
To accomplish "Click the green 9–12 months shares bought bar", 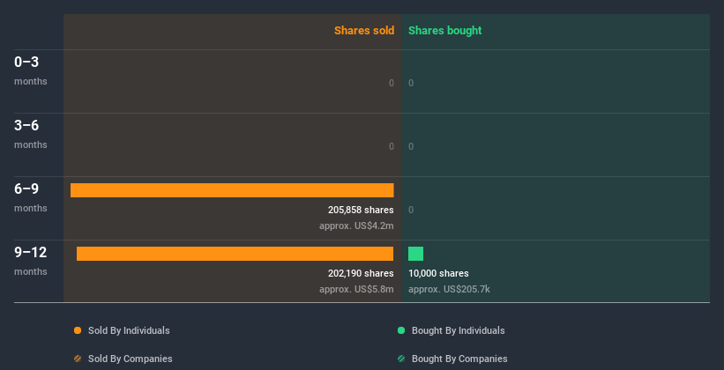I will [415, 254].
